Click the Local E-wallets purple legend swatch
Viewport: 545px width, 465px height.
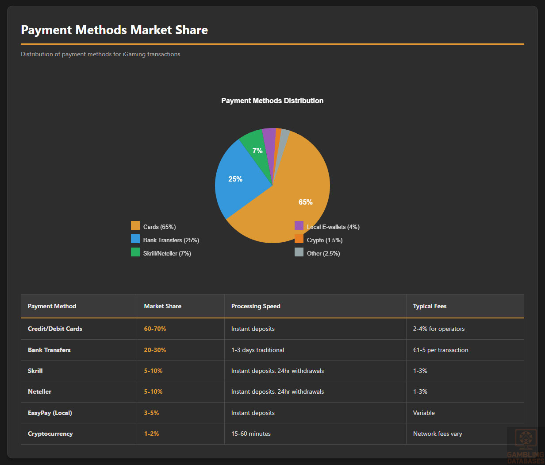click(299, 226)
